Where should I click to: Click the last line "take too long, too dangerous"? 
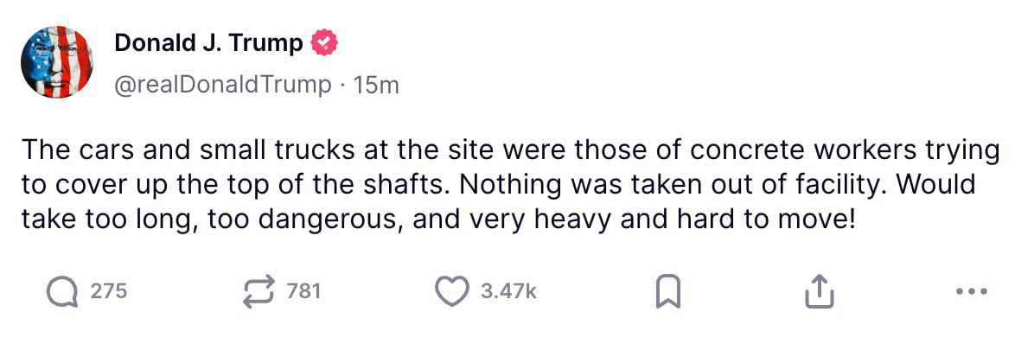click(x=437, y=220)
